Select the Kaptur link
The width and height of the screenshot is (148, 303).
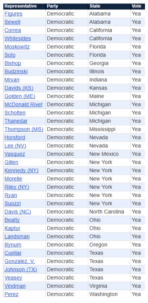point(12,228)
